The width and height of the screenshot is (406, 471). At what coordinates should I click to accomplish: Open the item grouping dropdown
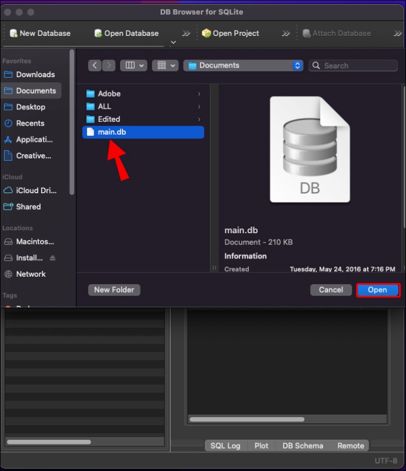(165, 65)
